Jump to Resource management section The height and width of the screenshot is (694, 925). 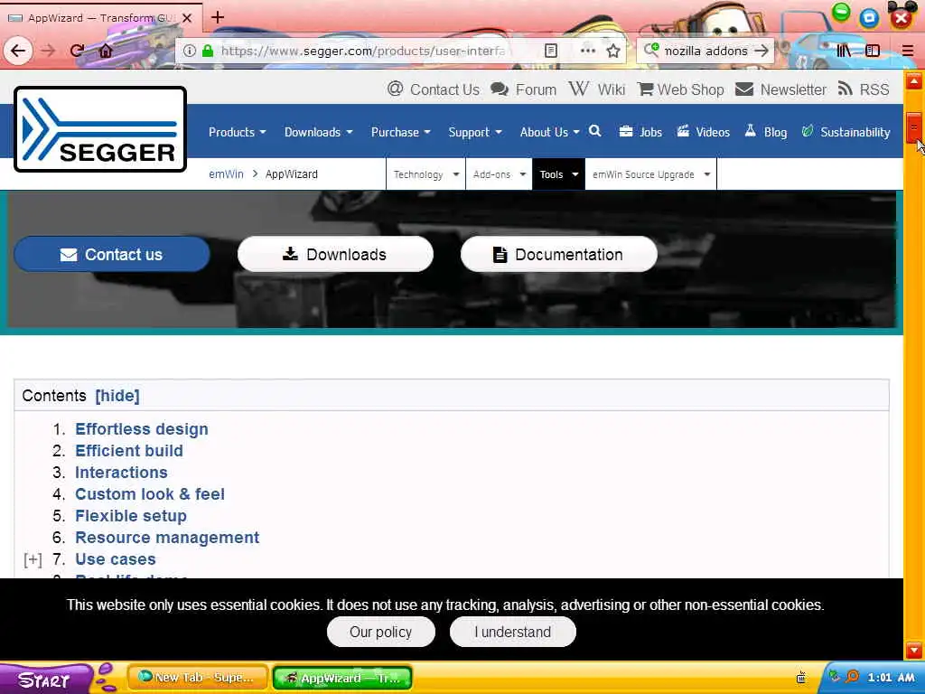coord(167,538)
